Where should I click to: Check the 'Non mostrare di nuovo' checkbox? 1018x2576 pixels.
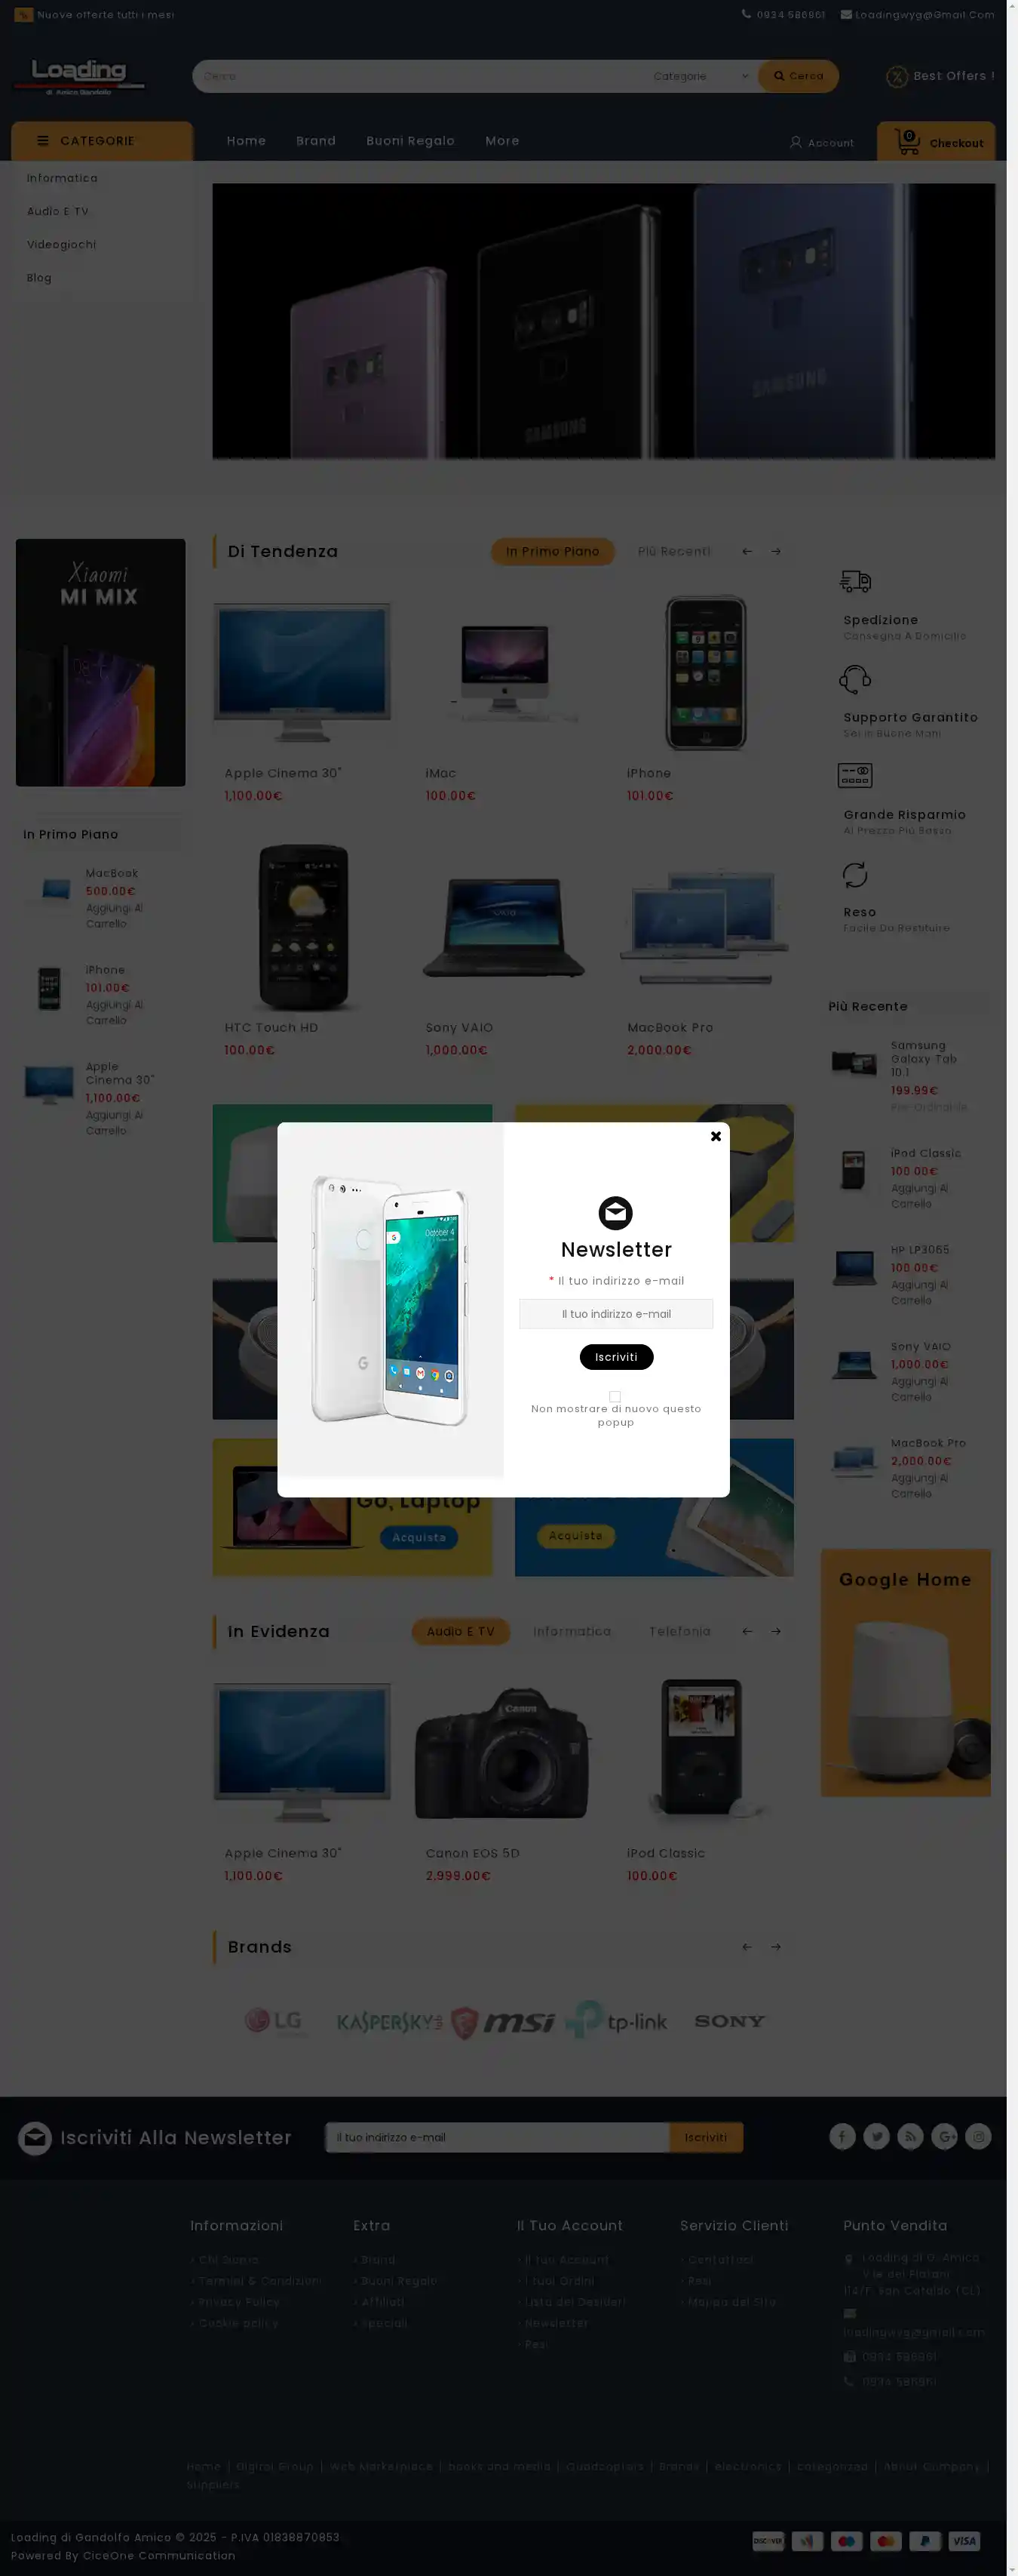click(615, 1396)
